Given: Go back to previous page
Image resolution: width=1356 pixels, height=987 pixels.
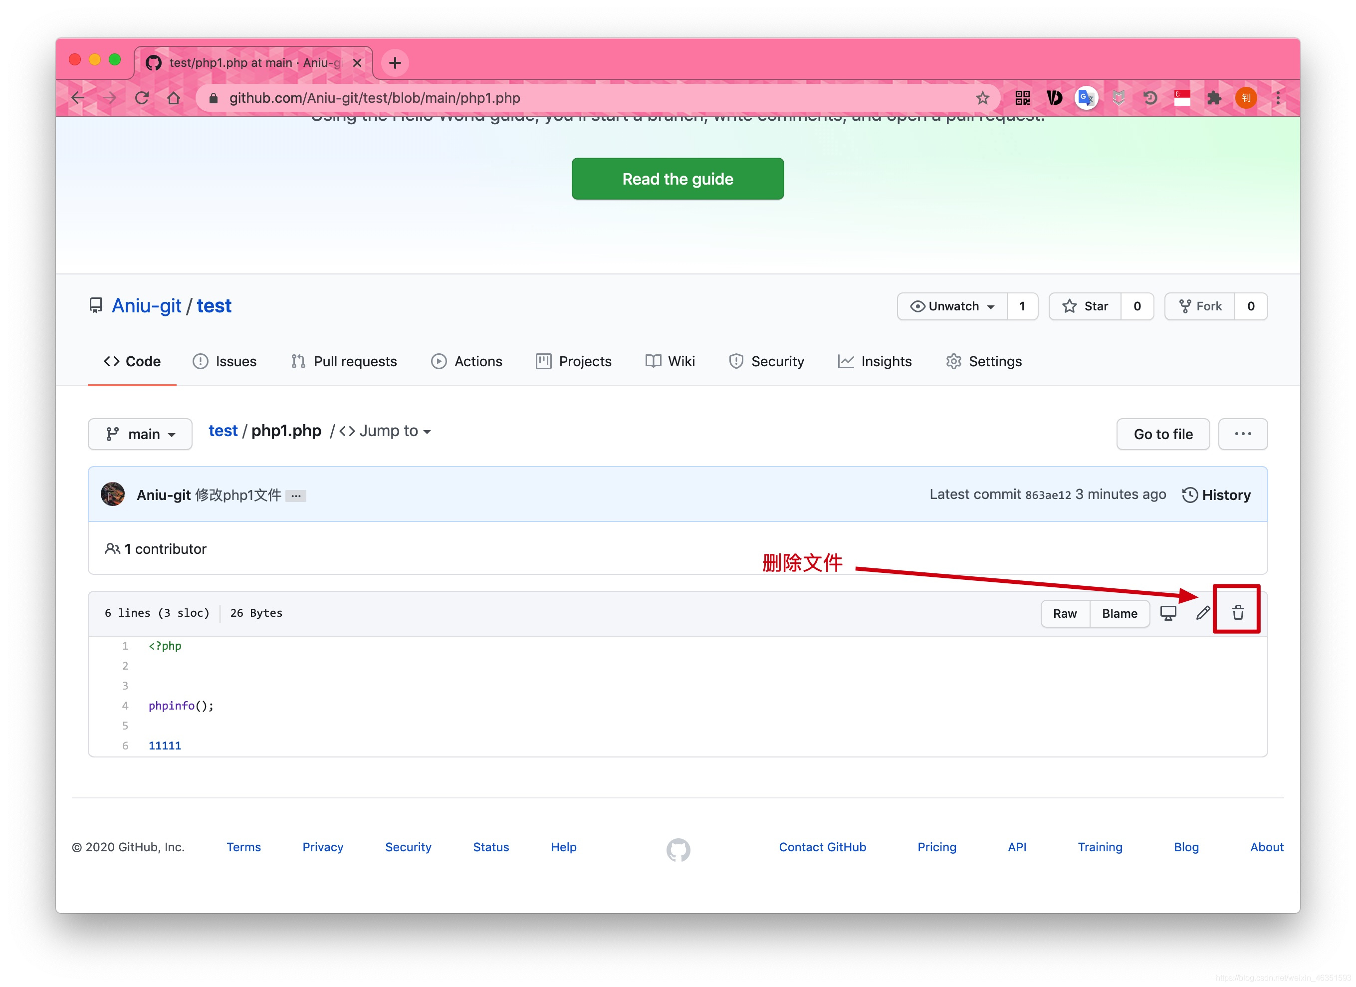Looking at the screenshot, I should pyautogui.click(x=78, y=98).
